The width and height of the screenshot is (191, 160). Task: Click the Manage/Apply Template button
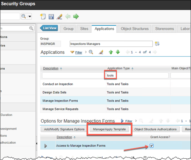coord(109,129)
